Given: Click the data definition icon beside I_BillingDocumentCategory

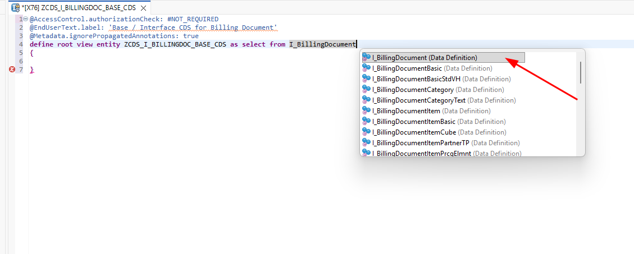Looking at the screenshot, I should (x=366, y=90).
